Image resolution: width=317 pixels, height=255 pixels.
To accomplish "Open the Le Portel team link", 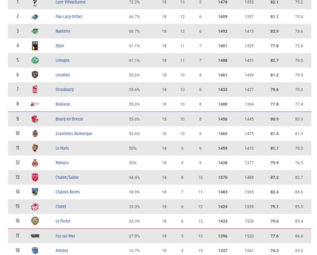I will (x=63, y=221).
